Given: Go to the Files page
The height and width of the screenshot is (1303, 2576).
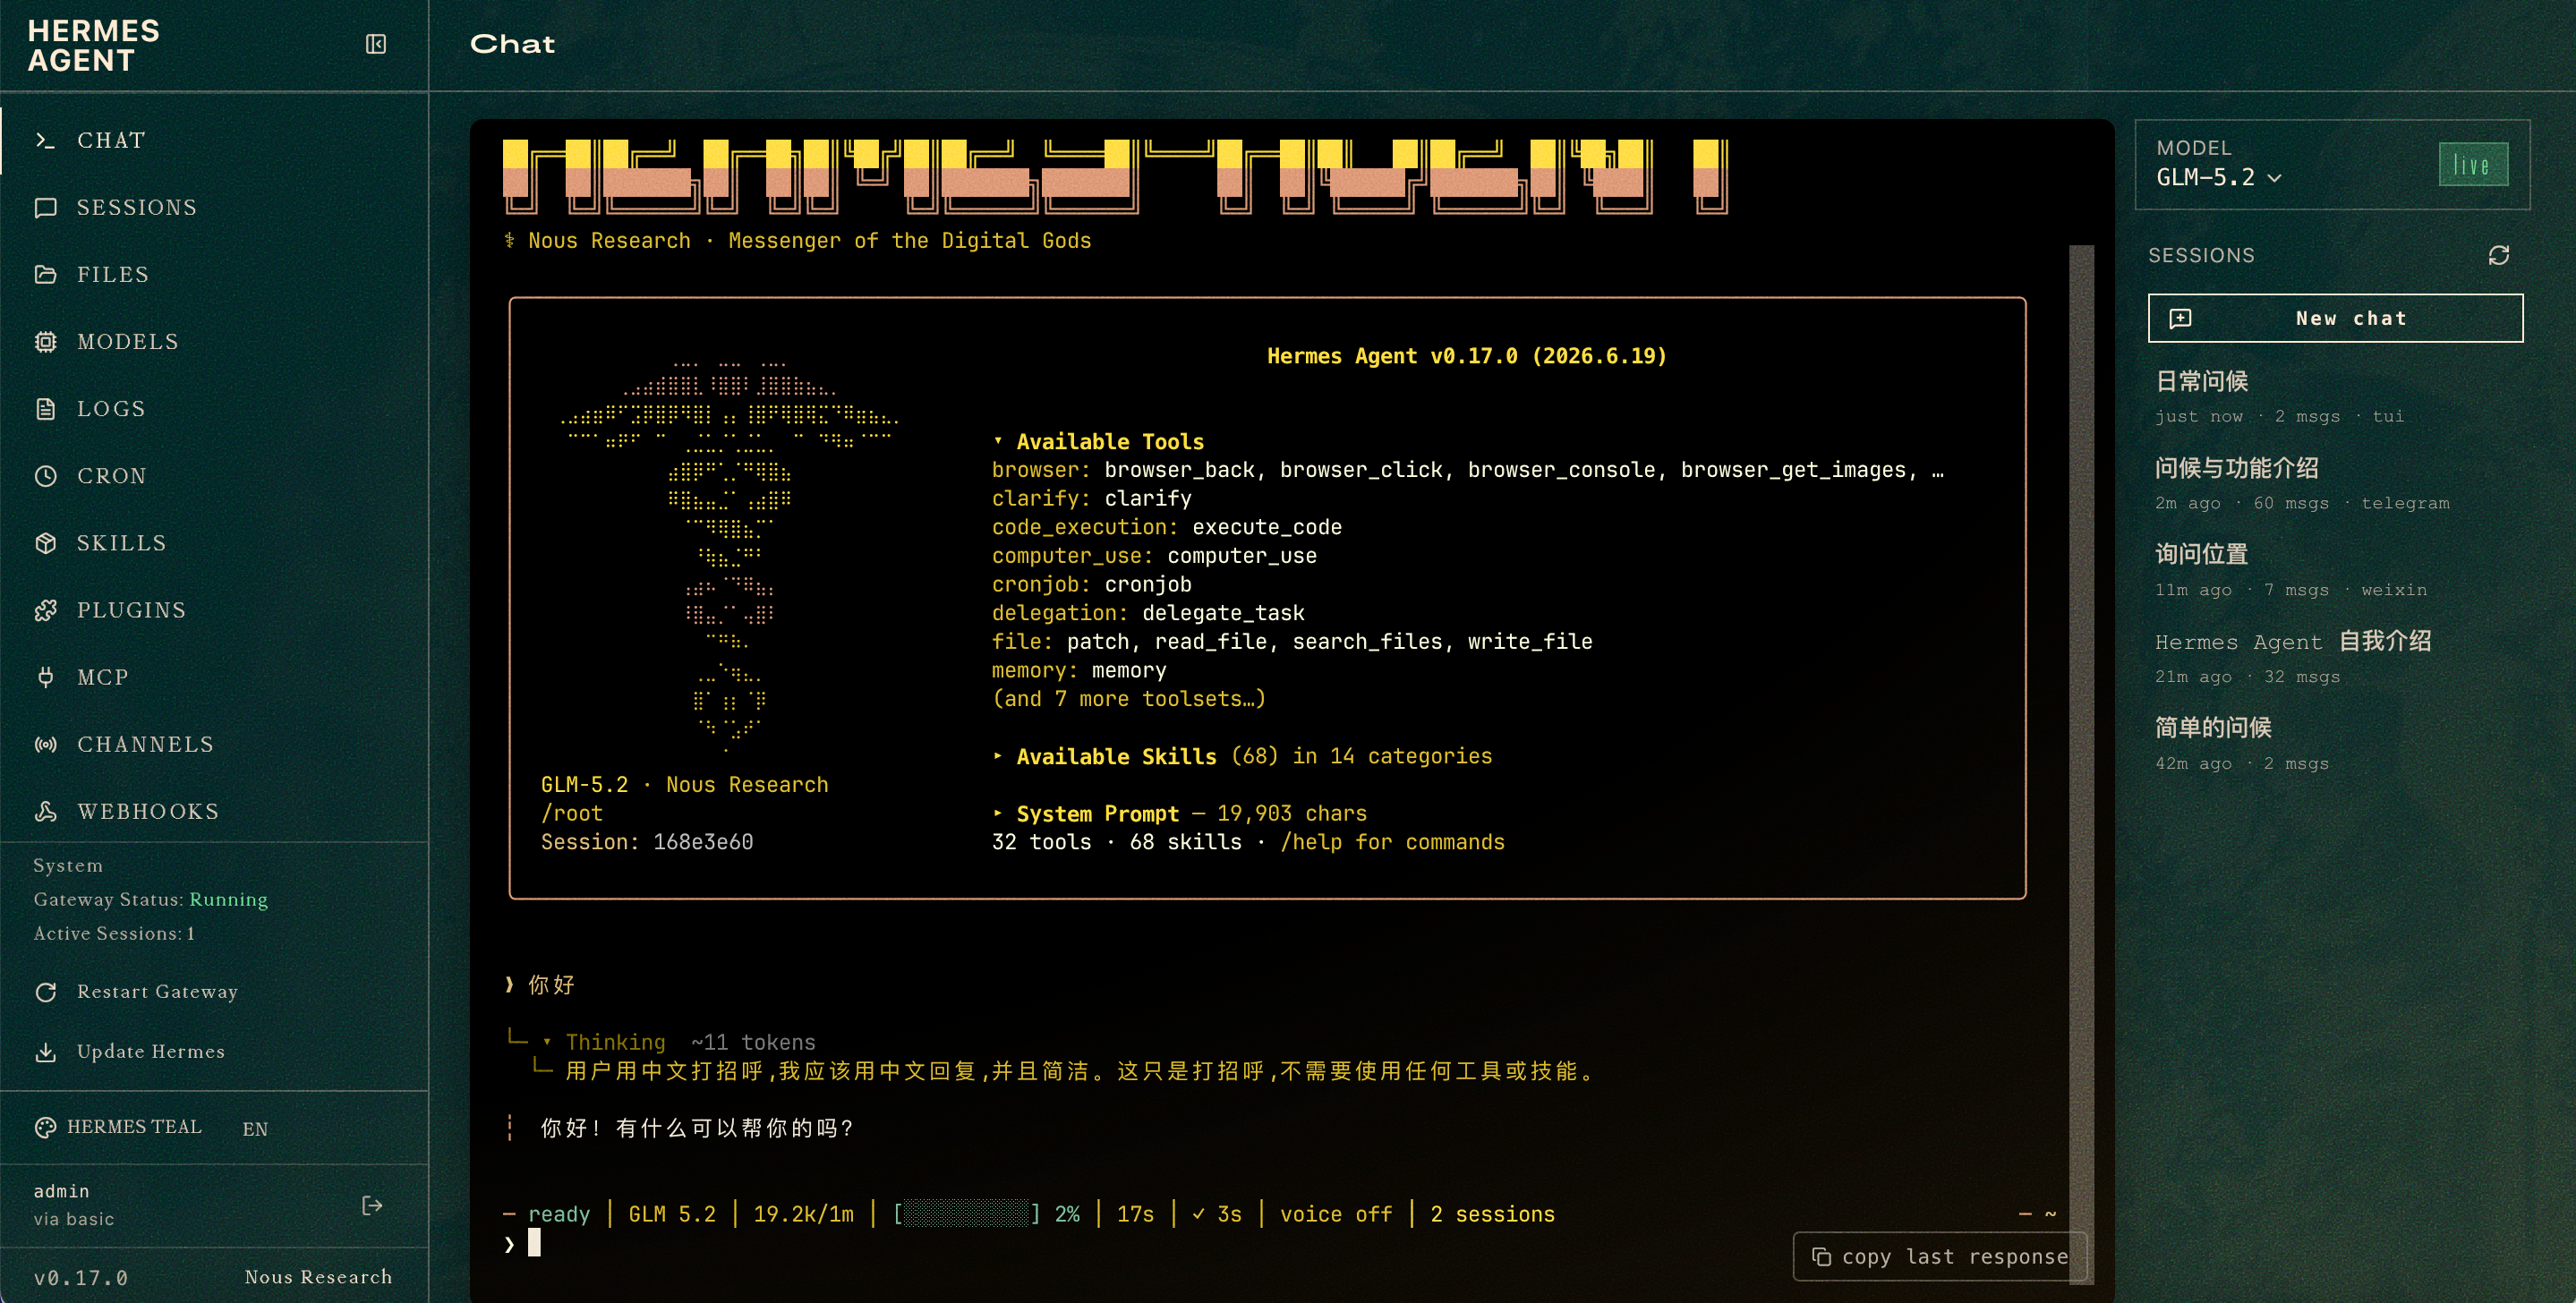Looking at the screenshot, I should (x=214, y=274).
